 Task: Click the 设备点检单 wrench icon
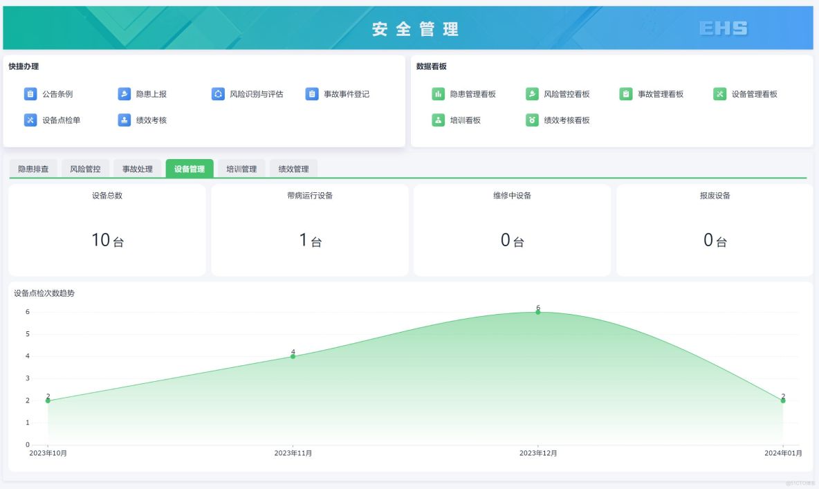[x=30, y=120]
